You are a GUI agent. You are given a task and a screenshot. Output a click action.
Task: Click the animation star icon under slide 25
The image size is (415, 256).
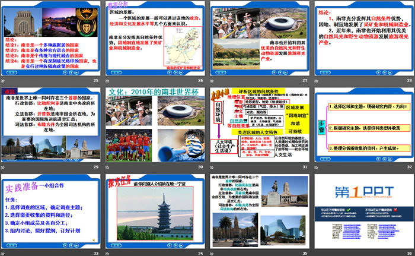click(3, 81)
